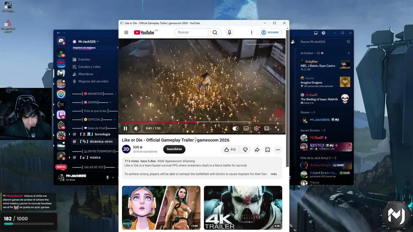Toggle the SALAS DE VOZ category
Viewport: 413px width, 232px height.
point(95,167)
